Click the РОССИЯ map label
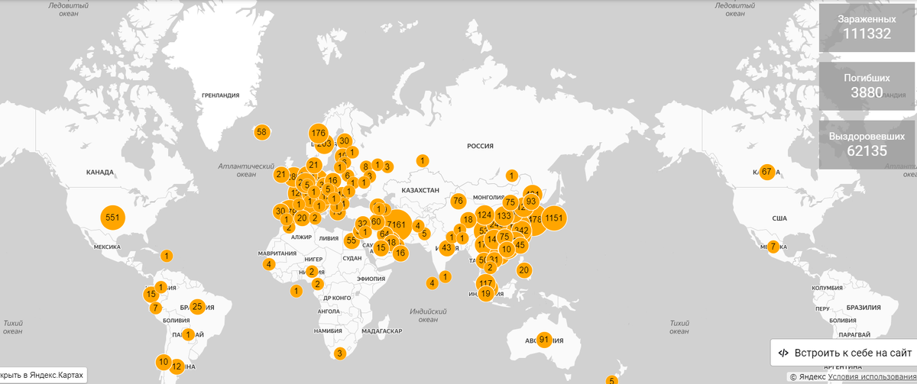 pos(481,145)
